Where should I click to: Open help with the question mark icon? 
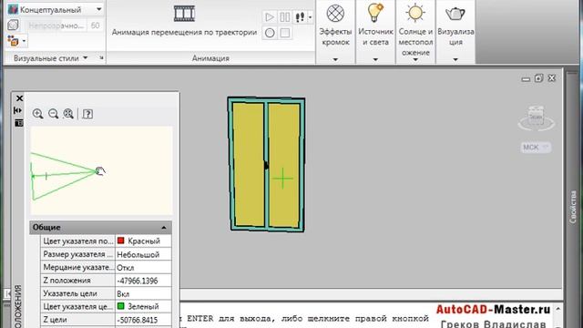click(x=87, y=114)
